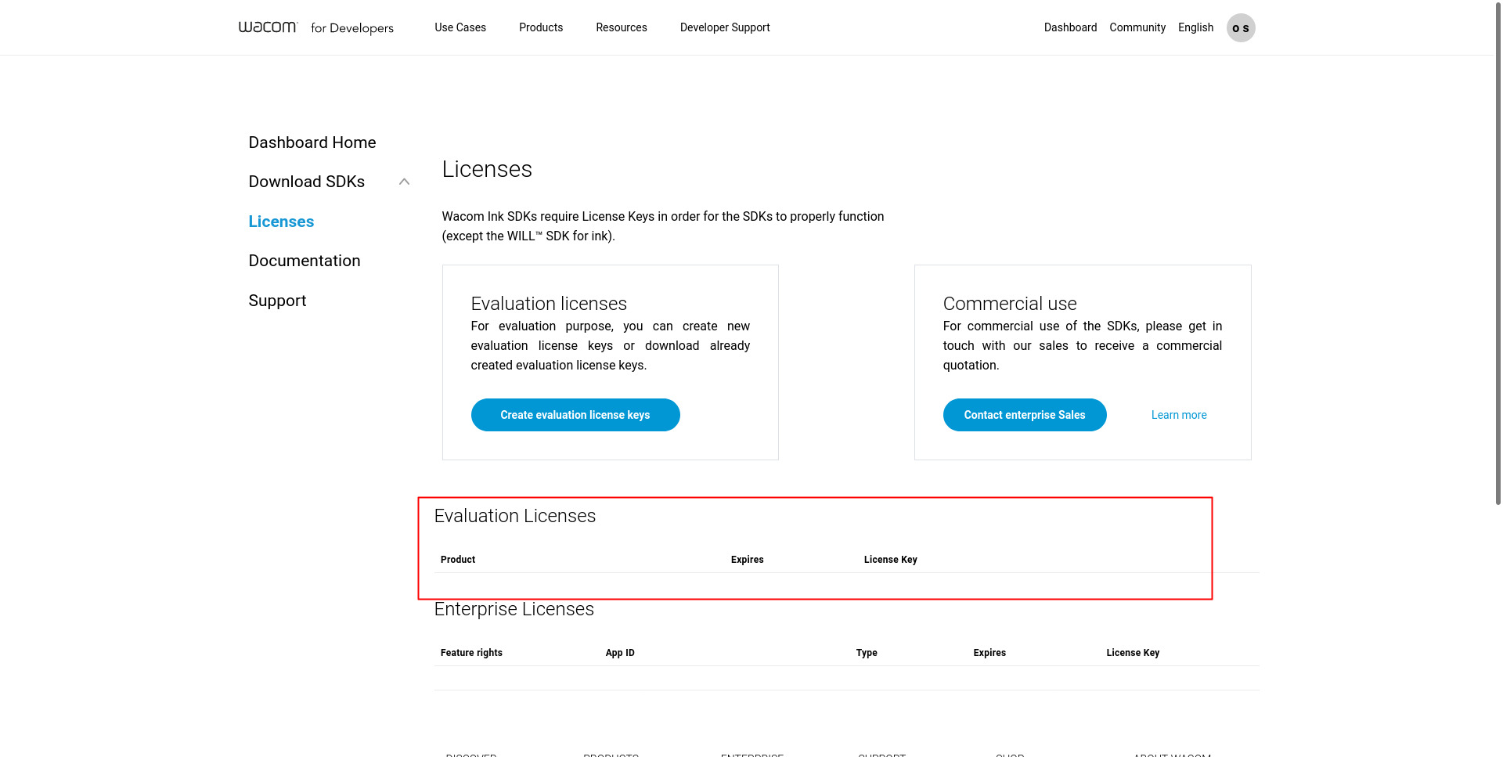The height and width of the screenshot is (757, 1503).
Task: Open Documentation from the sidebar
Action: (x=304, y=261)
